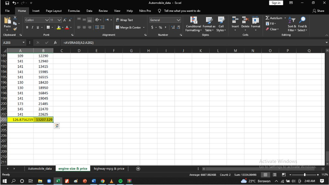The image size is (329, 185).
Task: Click the Format Painter brush
Action: (x=15, y=29)
